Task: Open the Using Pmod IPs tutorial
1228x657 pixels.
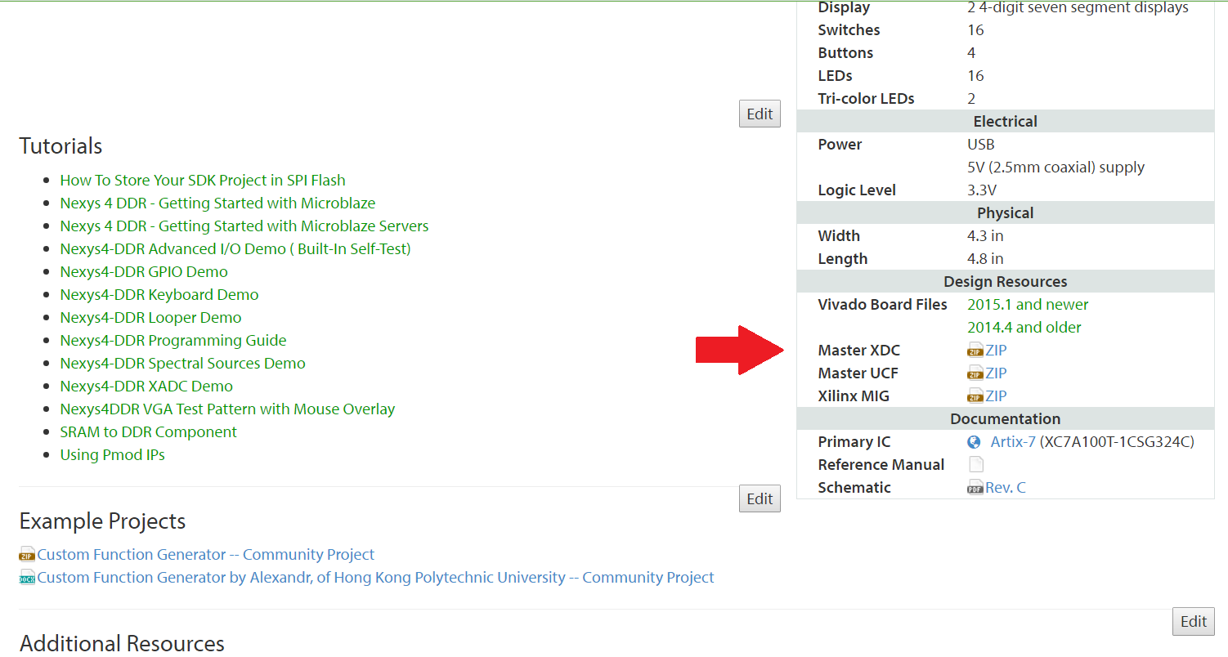Action: point(113,455)
